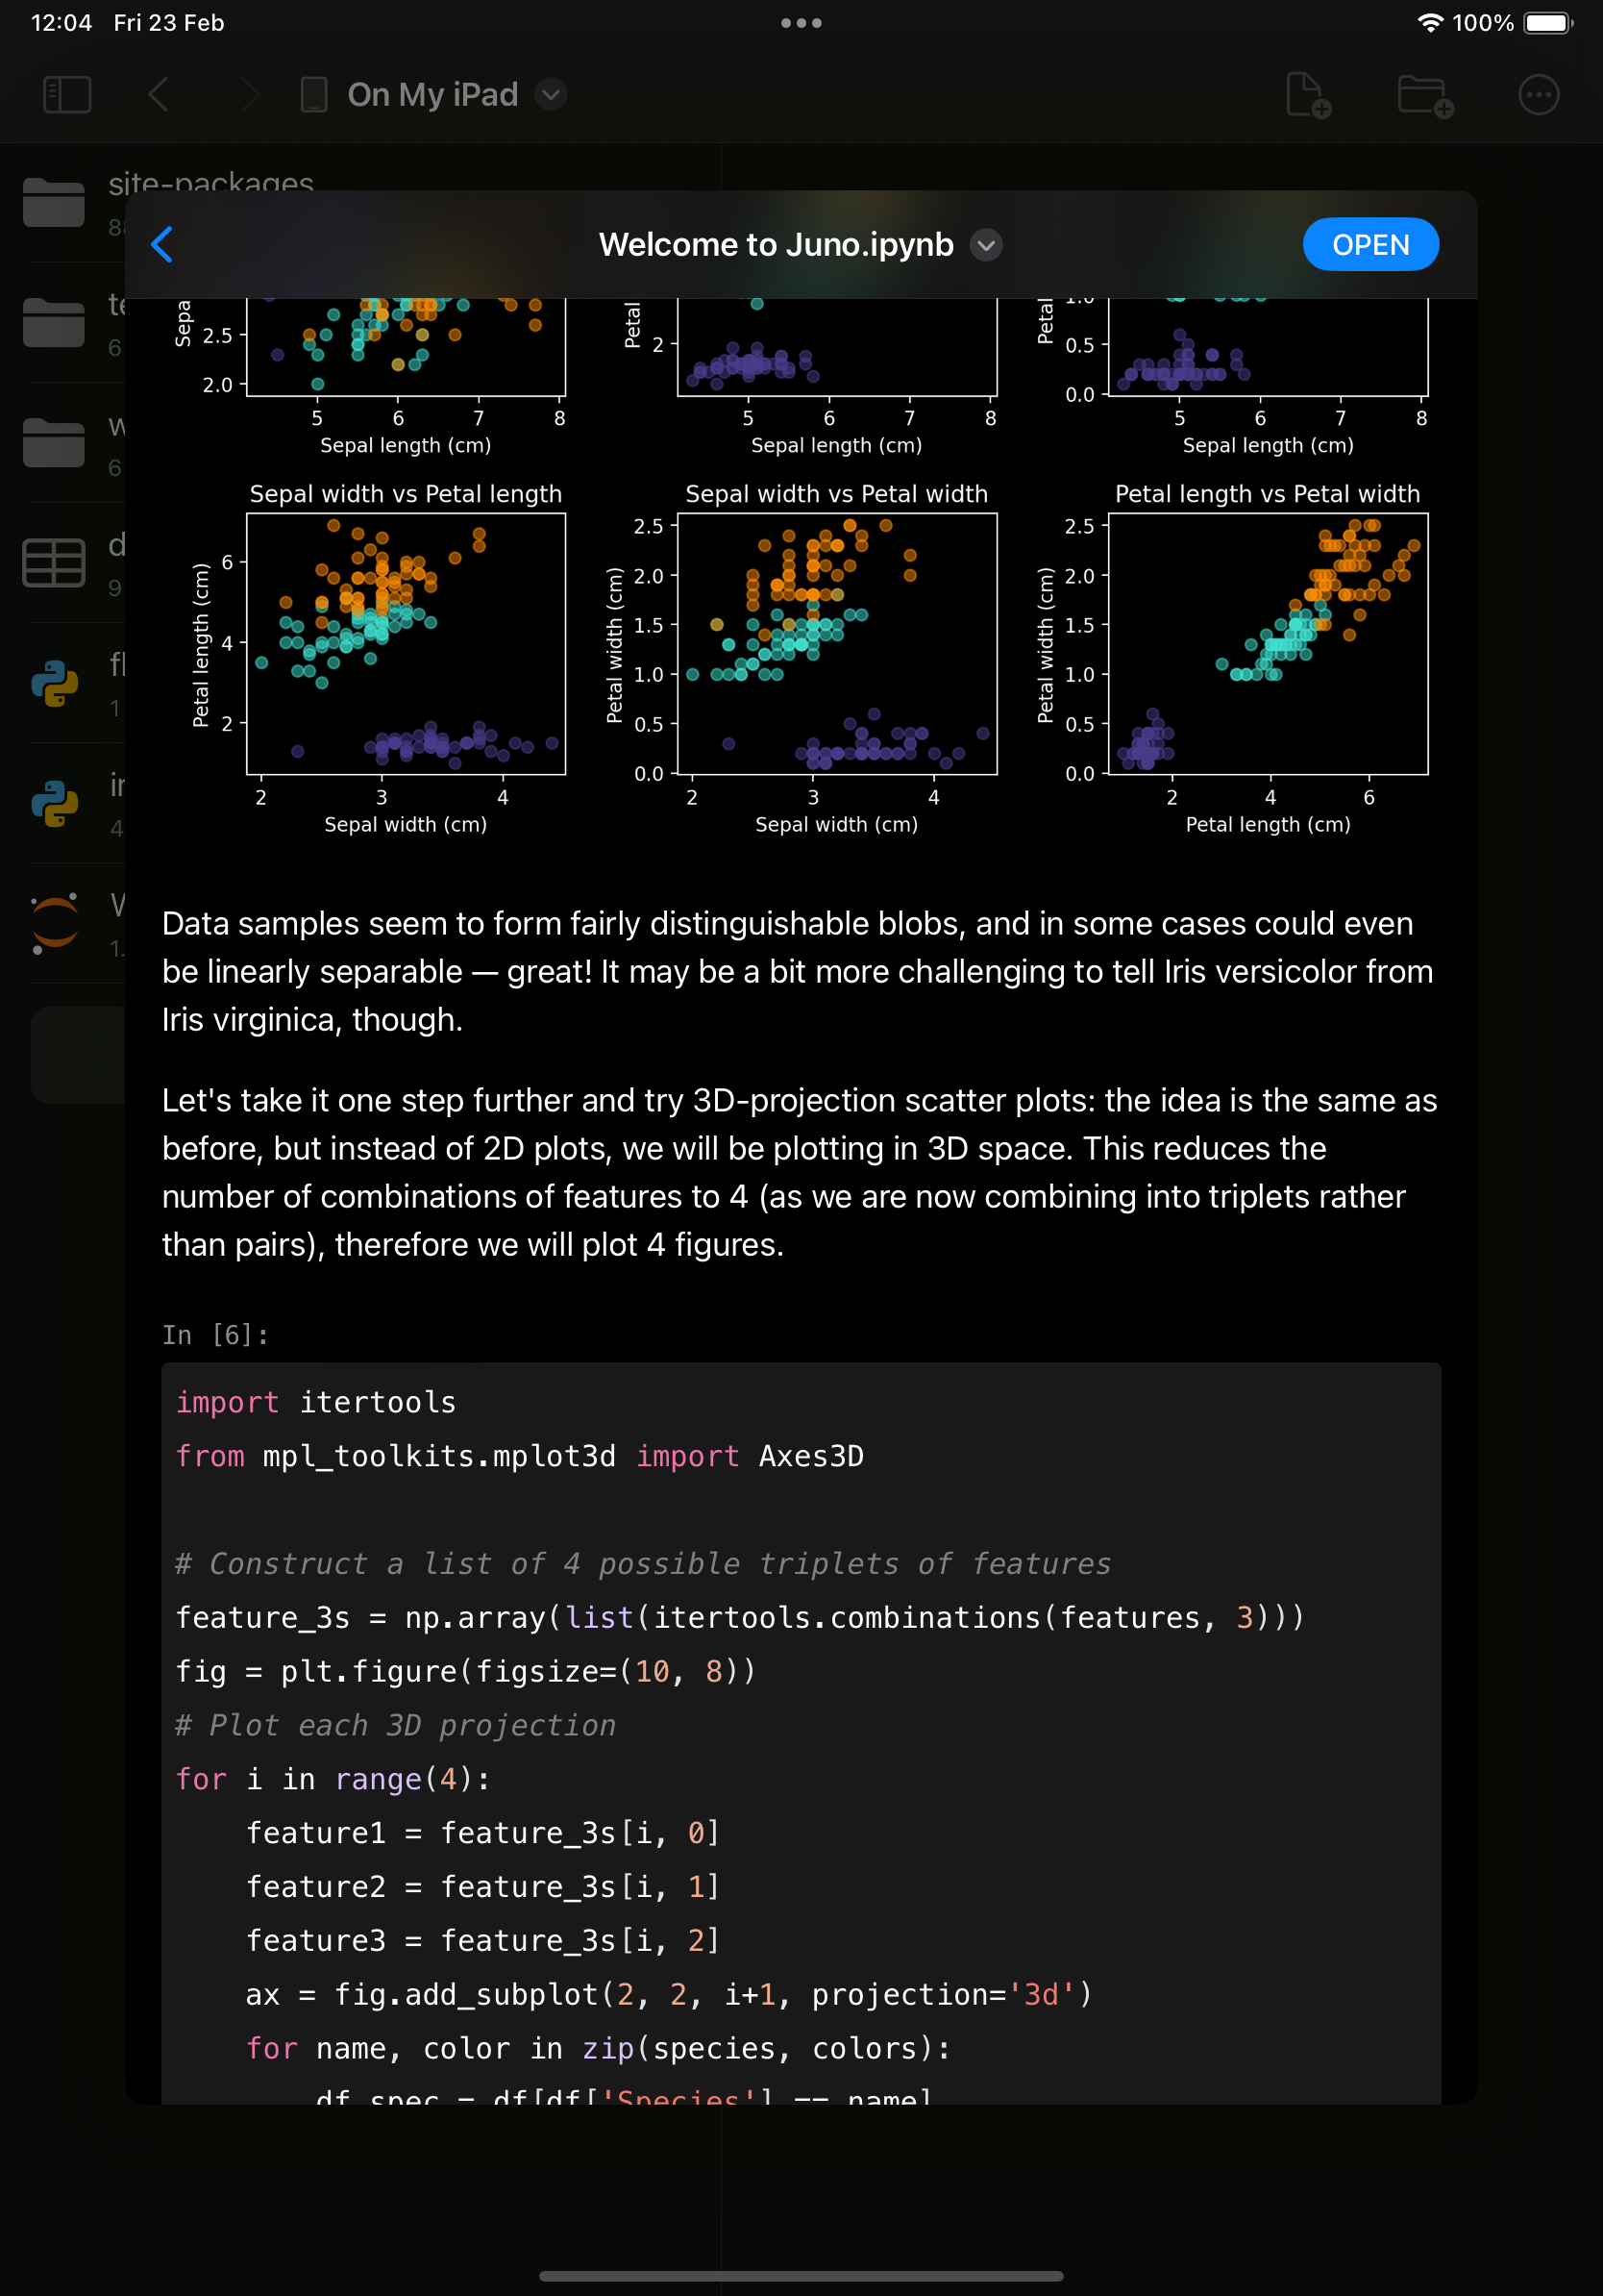This screenshot has height=2296, width=1603.
Task: Select the table data file icon
Action: tap(54, 563)
